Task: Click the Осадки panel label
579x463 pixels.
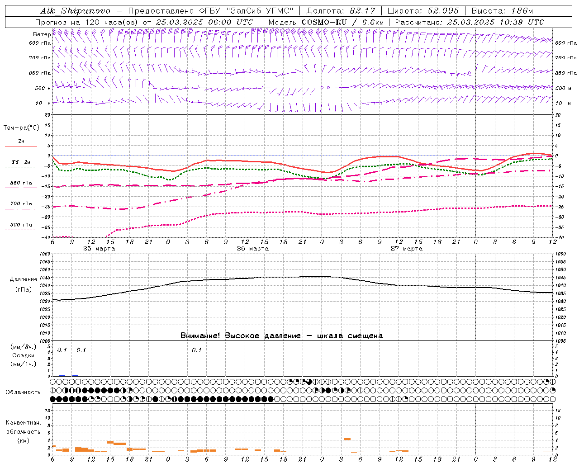Action: click(x=24, y=355)
